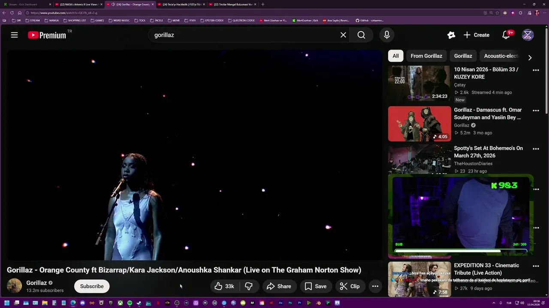Open the account avatar menu
549x308 pixels.
click(x=528, y=35)
